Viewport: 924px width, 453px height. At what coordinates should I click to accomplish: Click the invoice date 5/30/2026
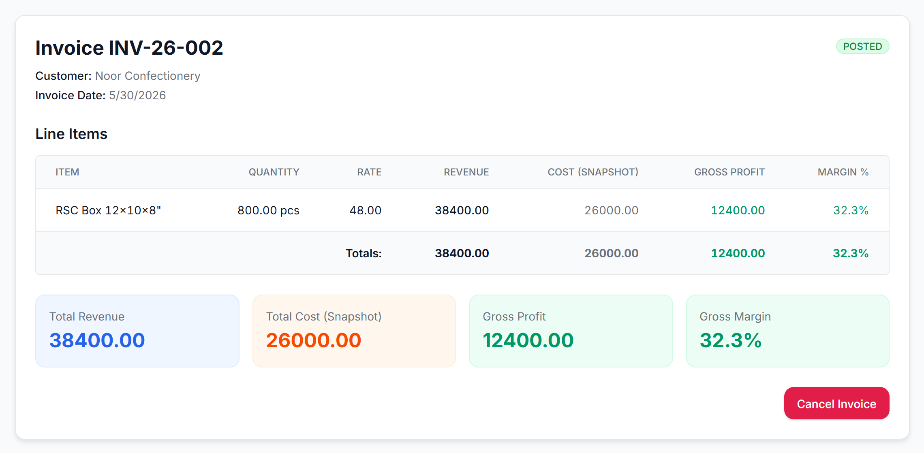click(137, 95)
